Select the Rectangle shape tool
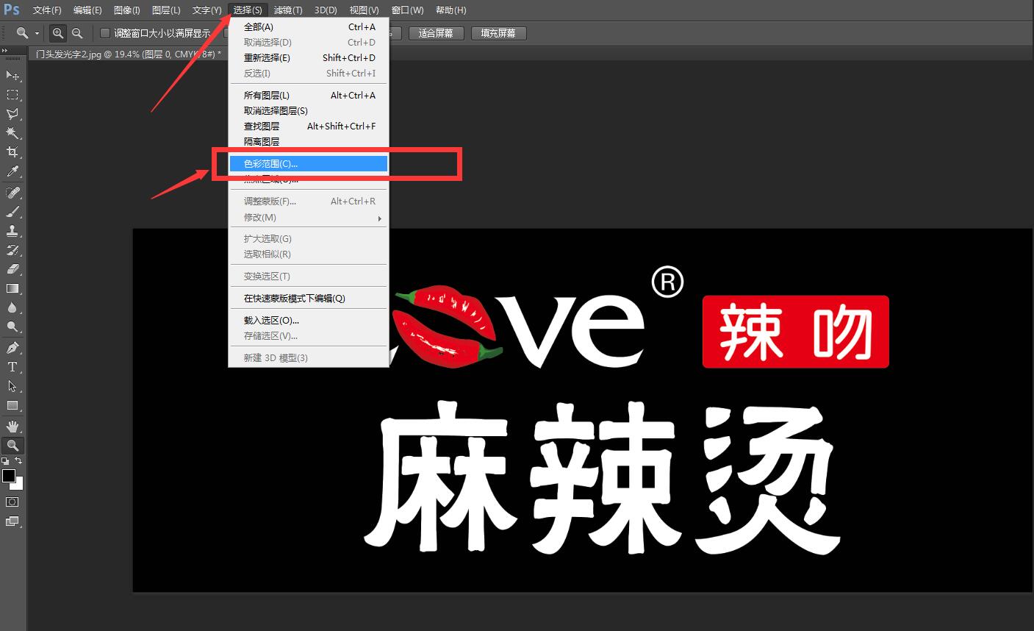Viewport: 1034px width, 631px height. pos(12,405)
